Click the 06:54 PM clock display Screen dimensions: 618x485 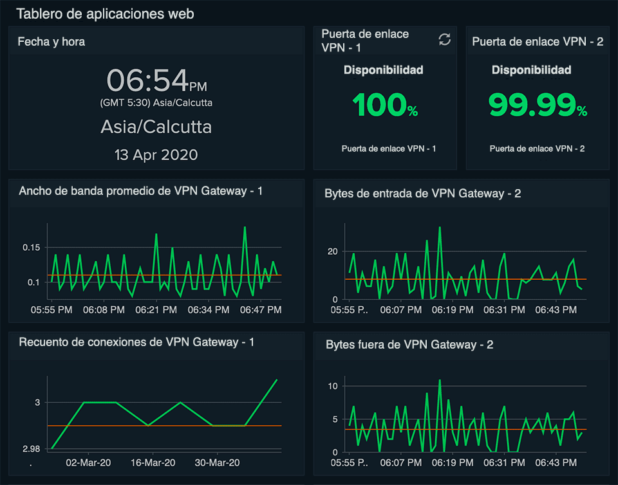156,80
